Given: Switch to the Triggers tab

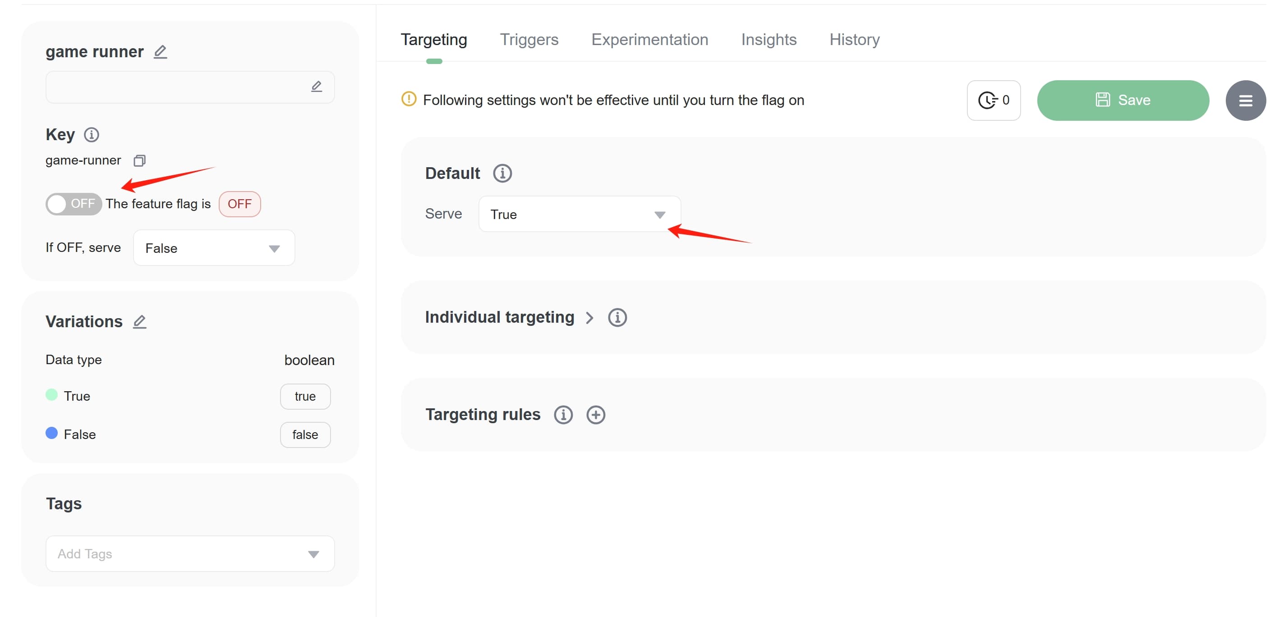Looking at the screenshot, I should [x=529, y=39].
